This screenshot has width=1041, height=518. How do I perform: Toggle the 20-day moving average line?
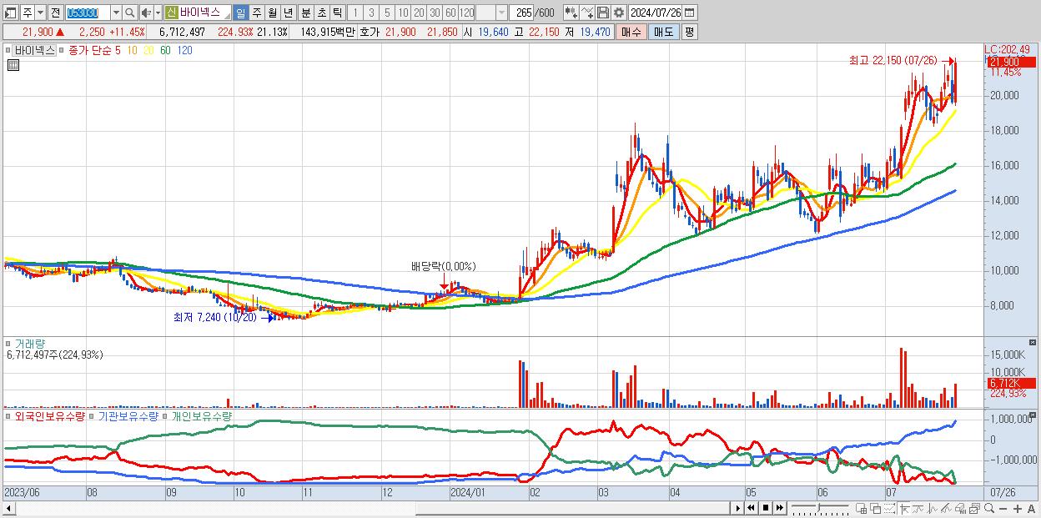point(148,50)
